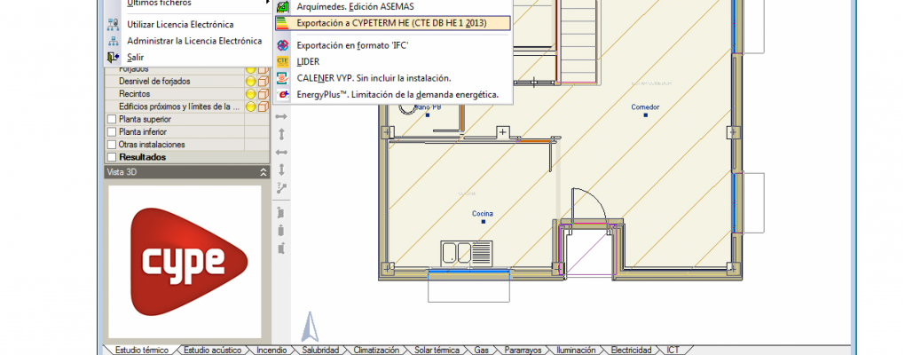
Task: Go to the Climatización tab
Action: coord(376,350)
